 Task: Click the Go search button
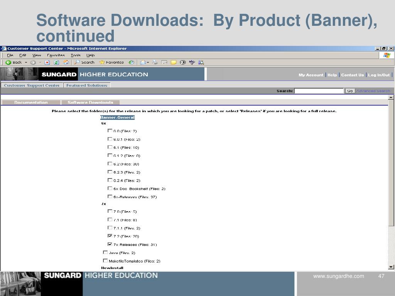350,91
